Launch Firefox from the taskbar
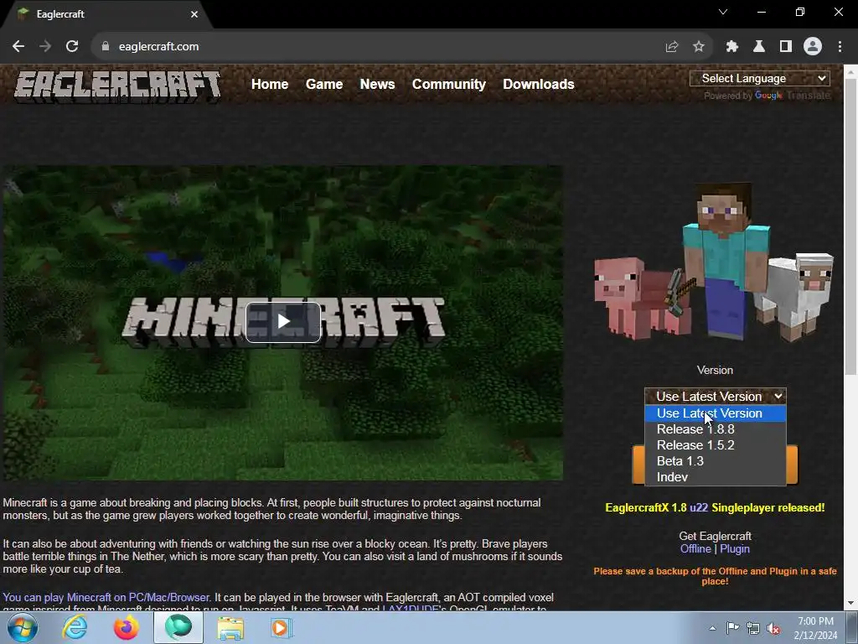 pyautogui.click(x=126, y=628)
